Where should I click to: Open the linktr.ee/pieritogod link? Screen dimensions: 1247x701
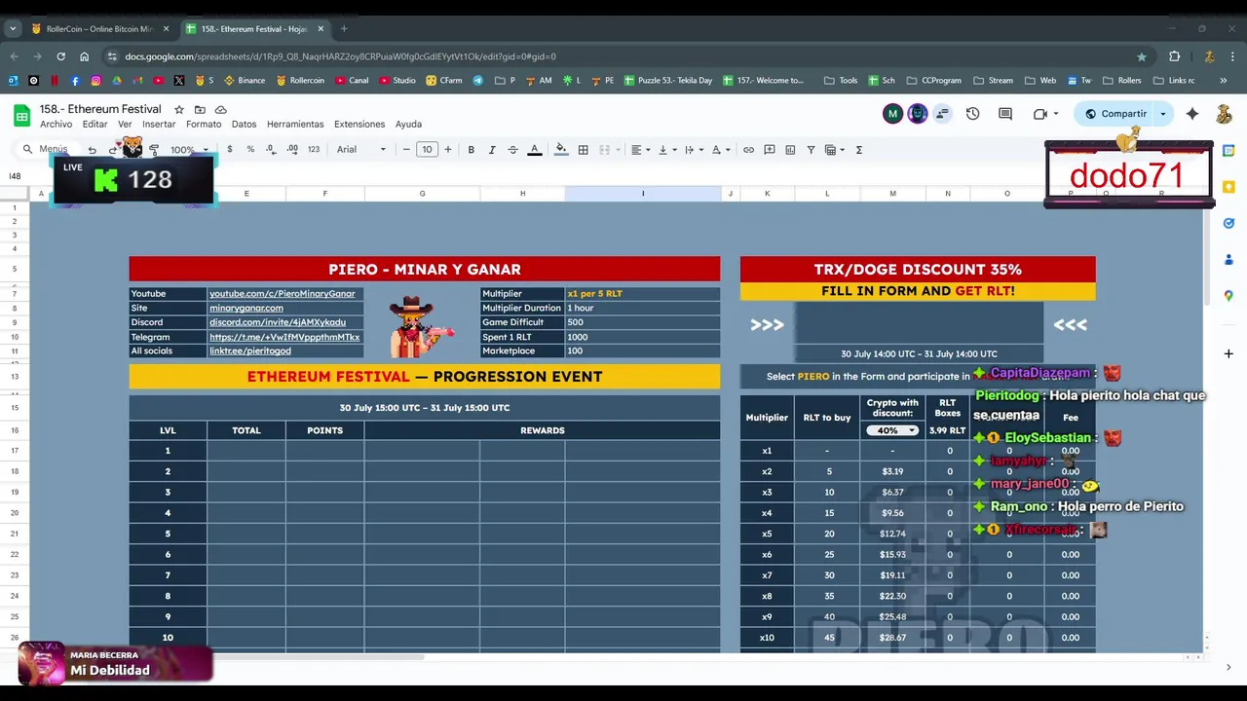pyautogui.click(x=249, y=350)
